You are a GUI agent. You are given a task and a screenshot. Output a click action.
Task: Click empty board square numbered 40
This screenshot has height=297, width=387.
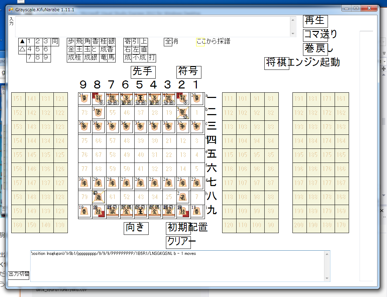tap(141, 155)
